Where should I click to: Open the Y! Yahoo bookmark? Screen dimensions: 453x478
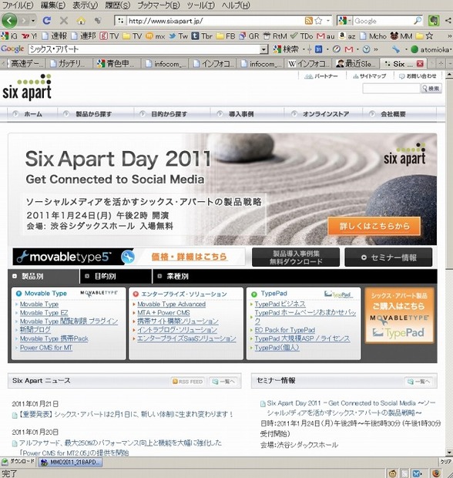click(29, 36)
